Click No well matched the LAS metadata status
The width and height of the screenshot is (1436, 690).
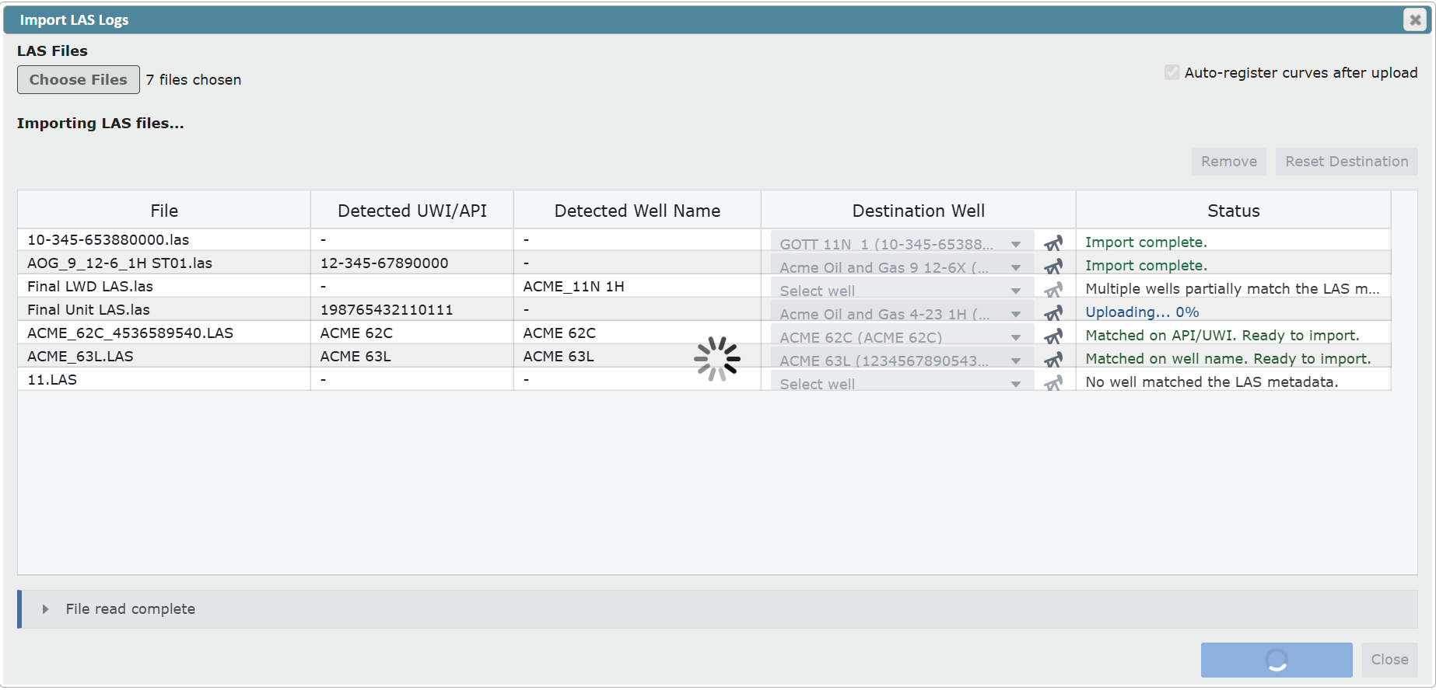[1212, 382]
